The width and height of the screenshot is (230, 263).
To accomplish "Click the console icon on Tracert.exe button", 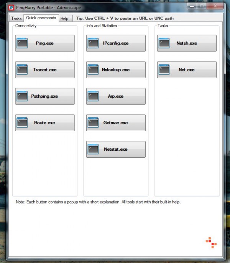I will point(22,70).
